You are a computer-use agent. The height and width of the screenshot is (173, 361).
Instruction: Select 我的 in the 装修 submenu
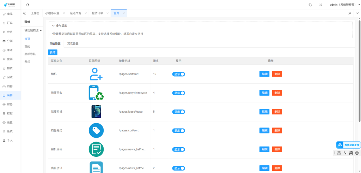pyautogui.click(x=27, y=47)
